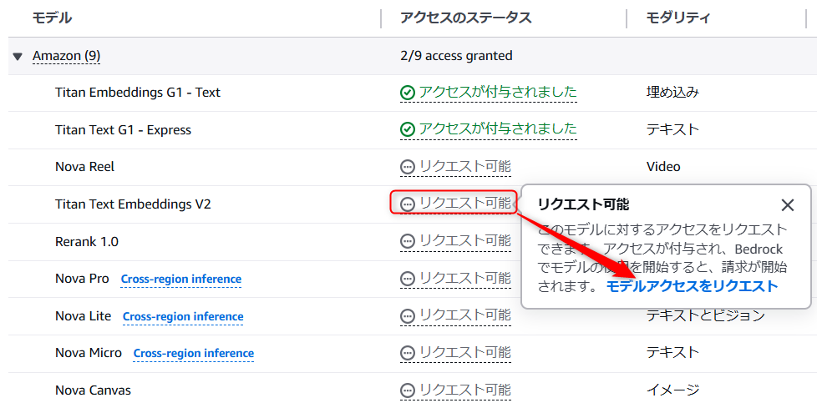Image resolution: width=817 pixels, height=403 pixels.
Task: Click the ellipsis status icon for Nova Canvas
Action: tap(408, 390)
